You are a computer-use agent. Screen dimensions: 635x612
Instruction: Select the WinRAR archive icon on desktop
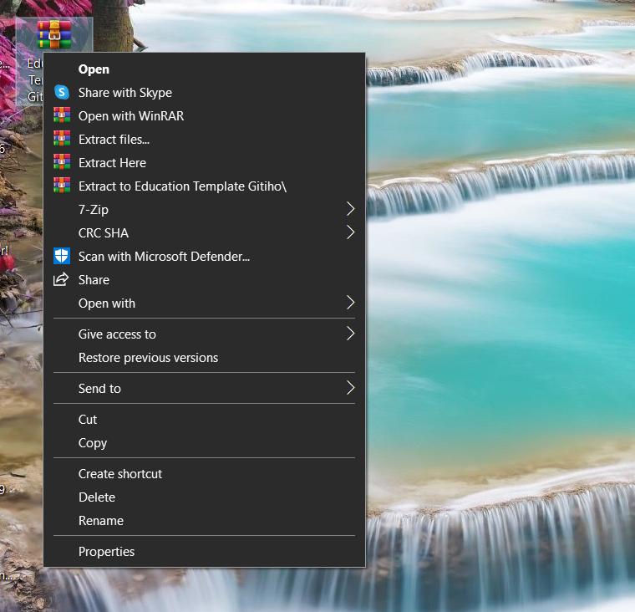point(53,35)
